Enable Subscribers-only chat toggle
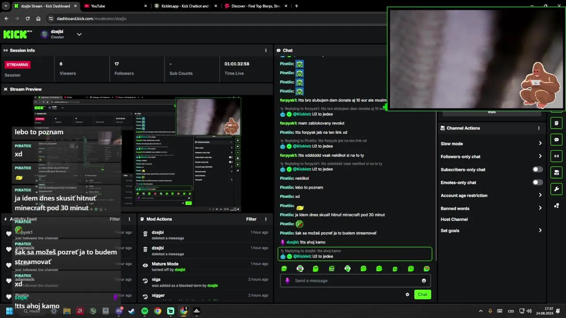The image size is (566, 318). pyautogui.click(x=537, y=170)
